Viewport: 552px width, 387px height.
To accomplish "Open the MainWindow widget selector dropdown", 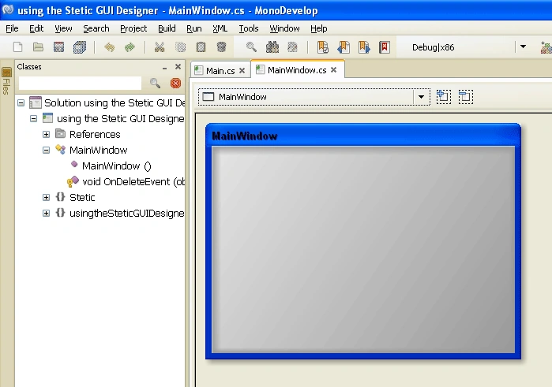I will pos(421,97).
